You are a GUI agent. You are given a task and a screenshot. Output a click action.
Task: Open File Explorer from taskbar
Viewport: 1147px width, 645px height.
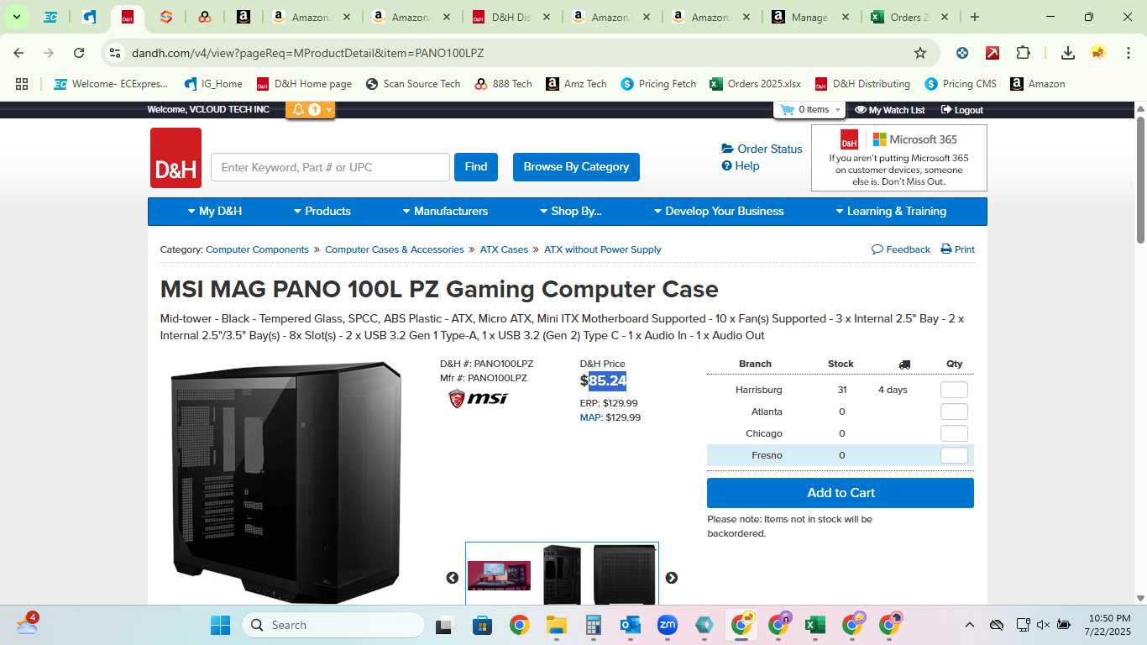coord(556,625)
